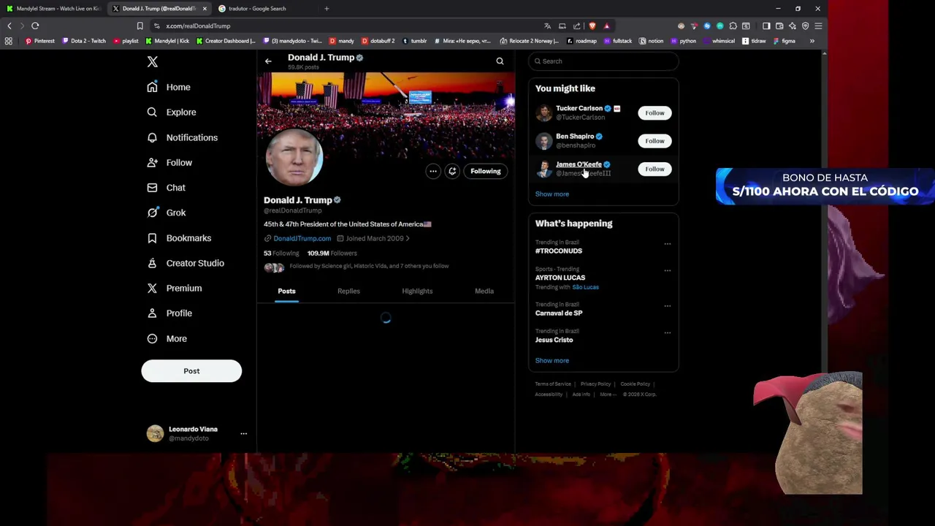This screenshot has width=935, height=526.
Task: Open more options for AYRTON LUCAS trend
Action: pos(668,271)
